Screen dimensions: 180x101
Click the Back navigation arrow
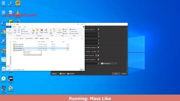pyautogui.click(x=8, y=38)
